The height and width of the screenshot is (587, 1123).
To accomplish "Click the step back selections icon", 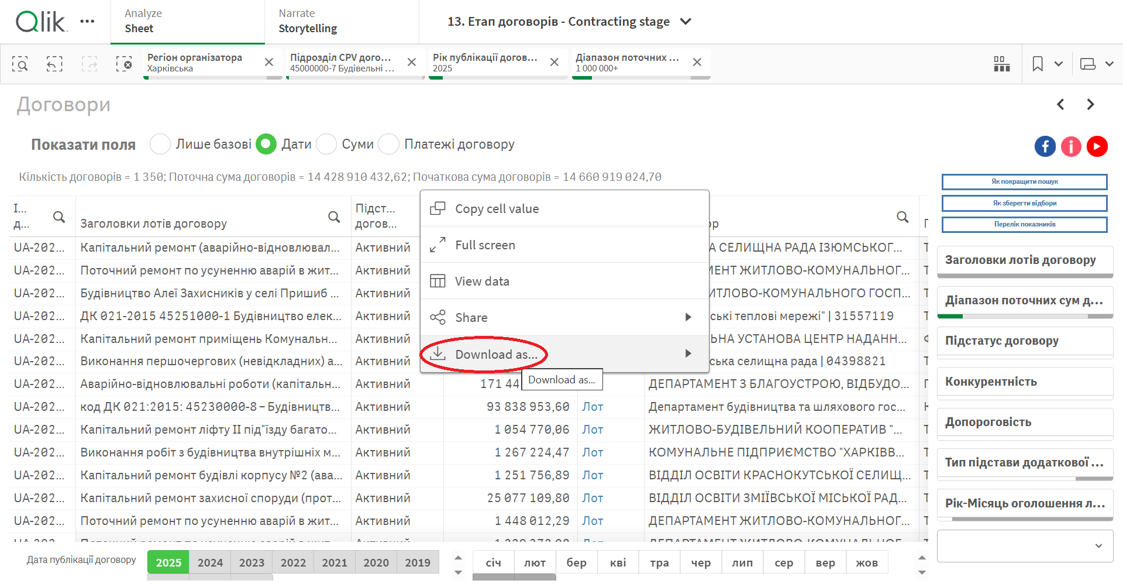I will [54, 64].
